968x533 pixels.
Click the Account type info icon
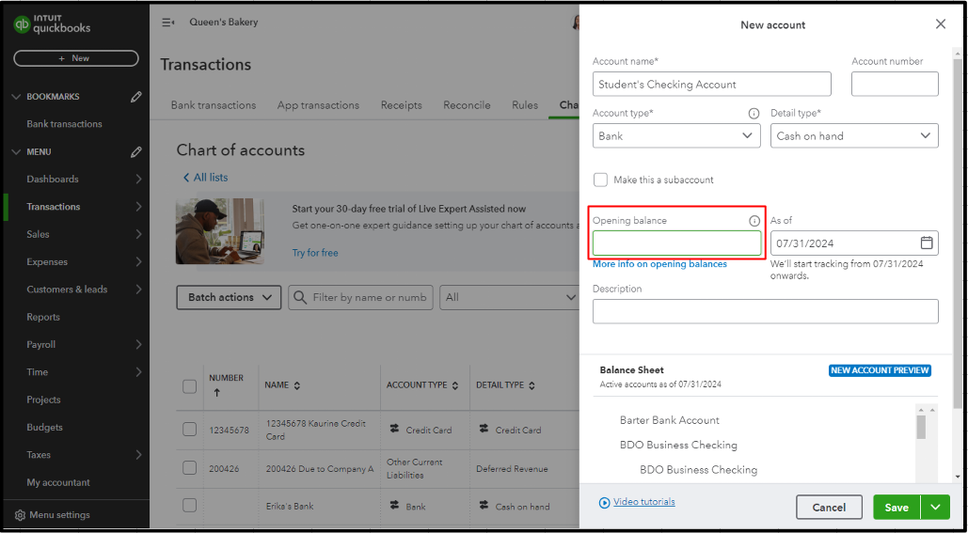point(754,114)
